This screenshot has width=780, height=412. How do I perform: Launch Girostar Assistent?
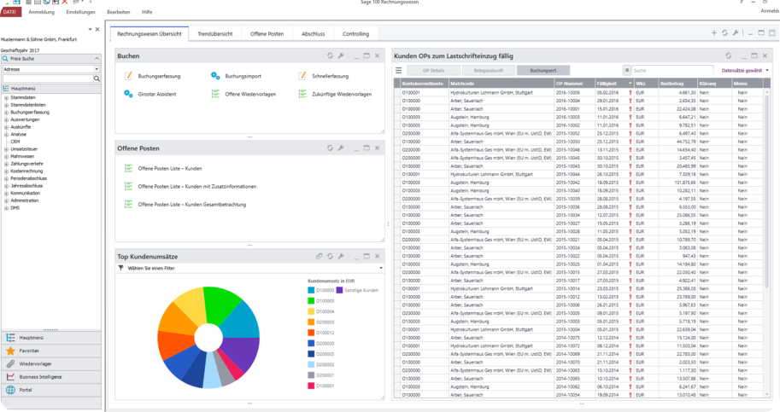(x=157, y=94)
